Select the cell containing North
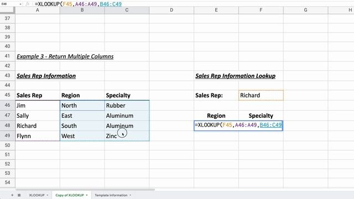This screenshot has height=199, width=354. point(82,106)
